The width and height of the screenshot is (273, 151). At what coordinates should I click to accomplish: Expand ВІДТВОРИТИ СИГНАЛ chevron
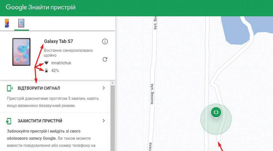[x=104, y=88]
